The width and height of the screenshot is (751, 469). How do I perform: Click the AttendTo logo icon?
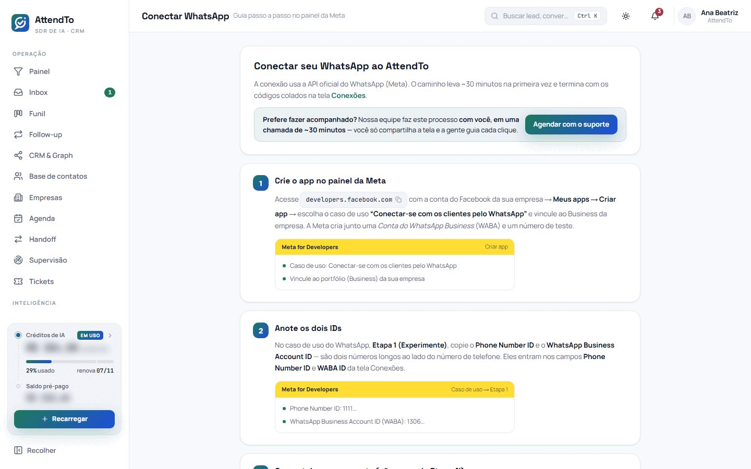tap(20, 23)
